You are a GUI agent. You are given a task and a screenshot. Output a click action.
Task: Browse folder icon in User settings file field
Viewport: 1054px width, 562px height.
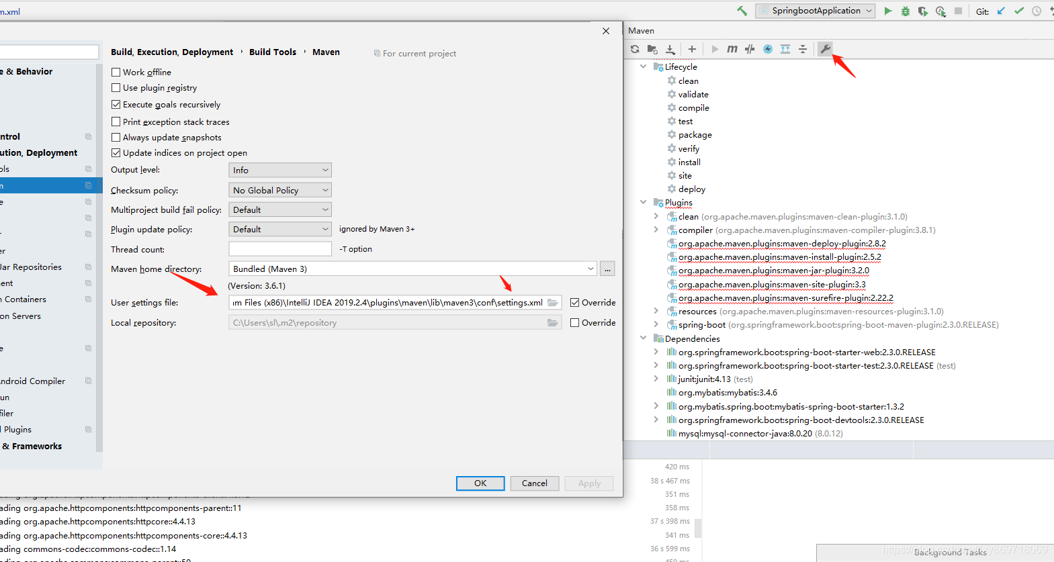tap(553, 303)
